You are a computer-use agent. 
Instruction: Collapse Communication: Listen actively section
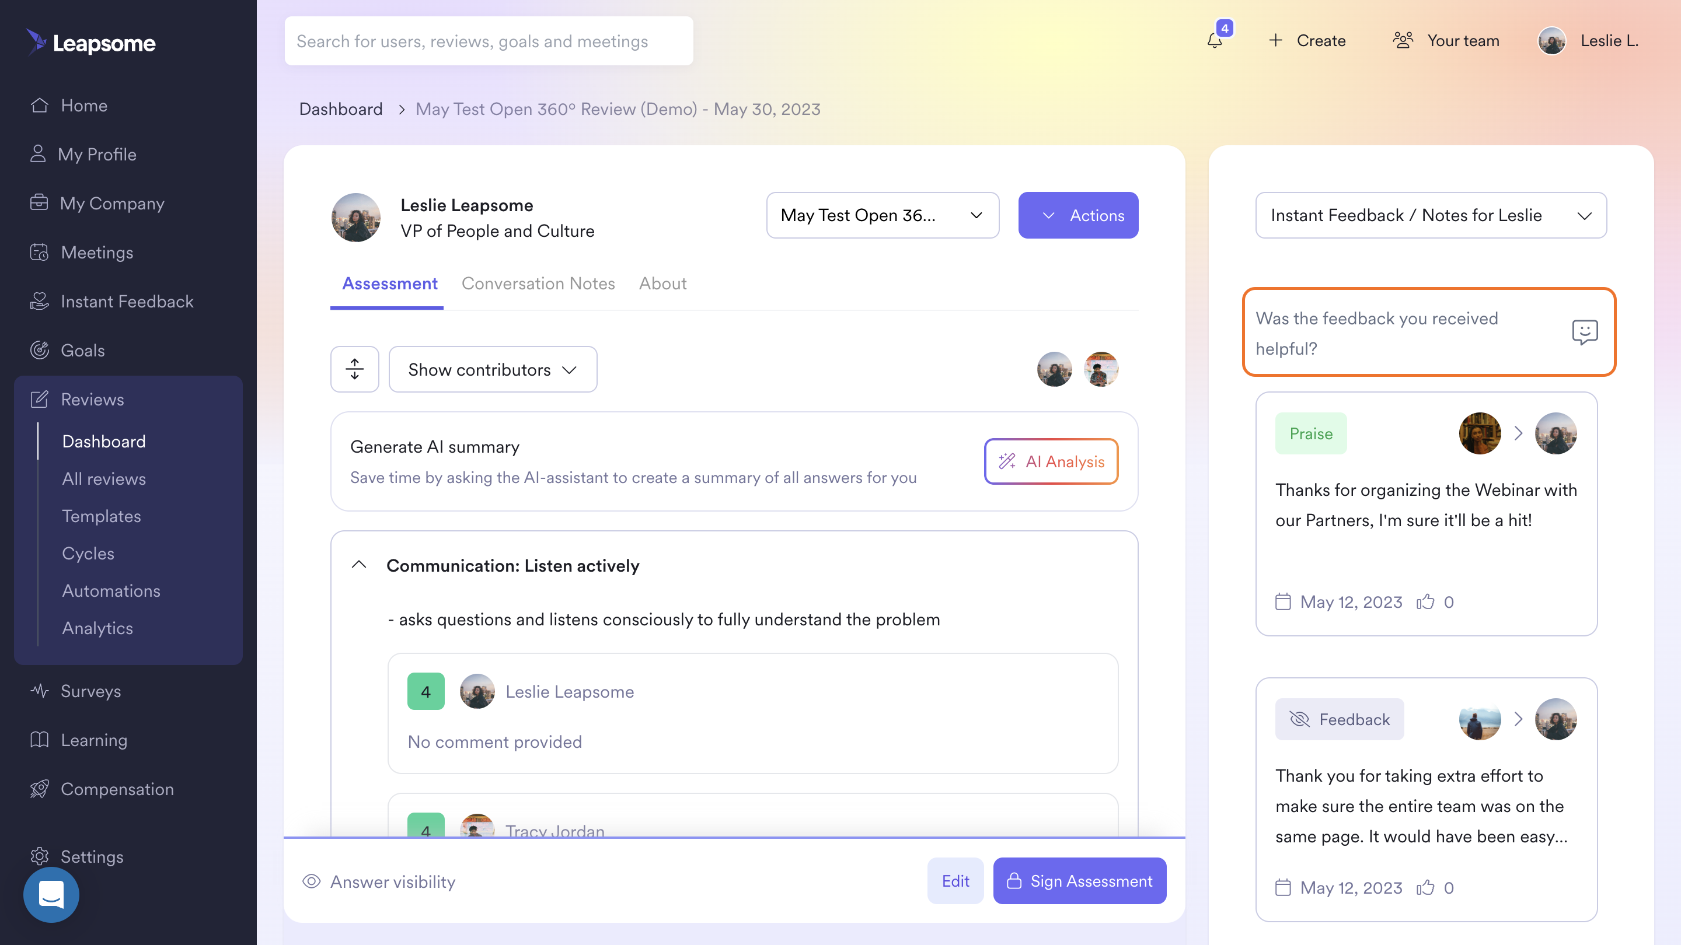(359, 565)
